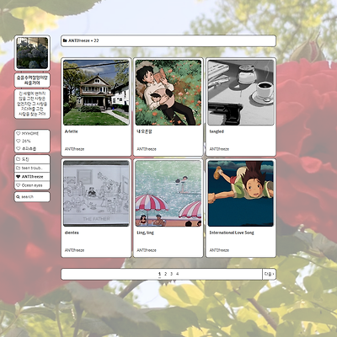This screenshot has height=337, width=337.
Task: Click the ANTIfreeze label under International Love Song
Action: [x=219, y=250]
